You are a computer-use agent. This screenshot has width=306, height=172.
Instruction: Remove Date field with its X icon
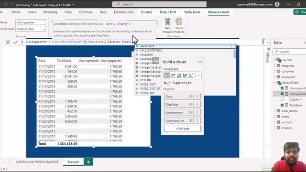tap(190, 97)
